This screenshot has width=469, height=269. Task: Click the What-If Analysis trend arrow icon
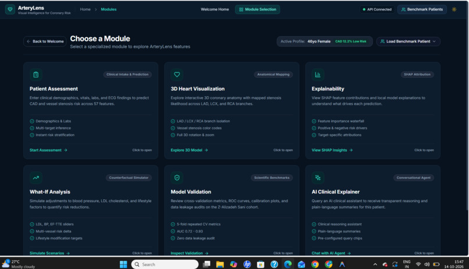[x=36, y=178]
